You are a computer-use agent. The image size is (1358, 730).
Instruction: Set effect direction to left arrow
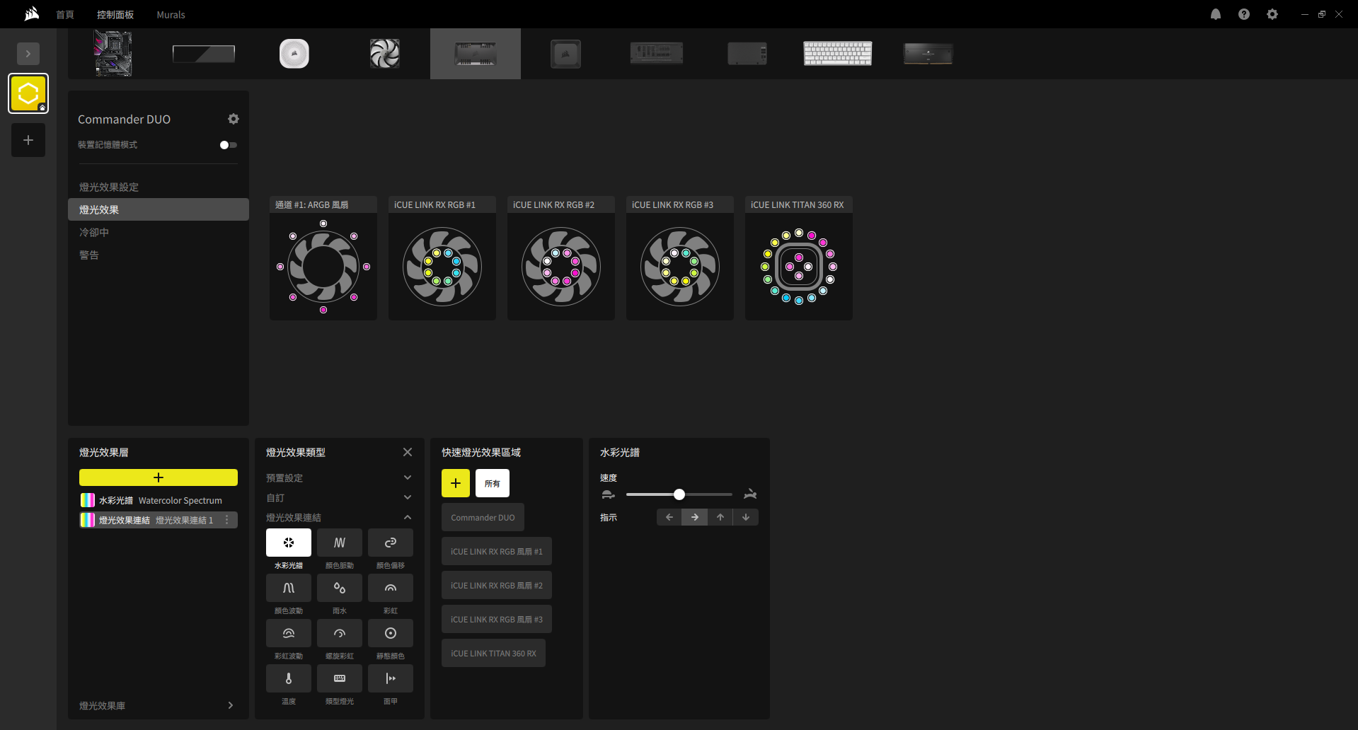[x=669, y=517]
